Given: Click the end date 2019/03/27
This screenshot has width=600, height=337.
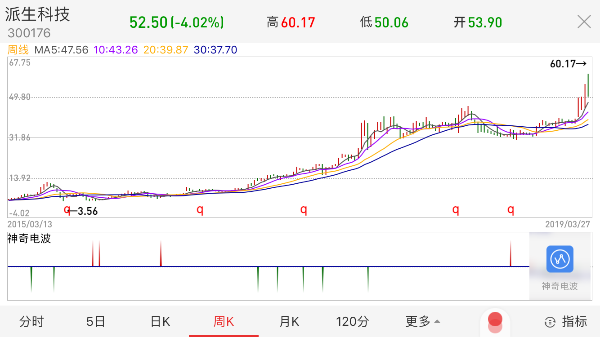Looking at the screenshot, I should coord(568,224).
